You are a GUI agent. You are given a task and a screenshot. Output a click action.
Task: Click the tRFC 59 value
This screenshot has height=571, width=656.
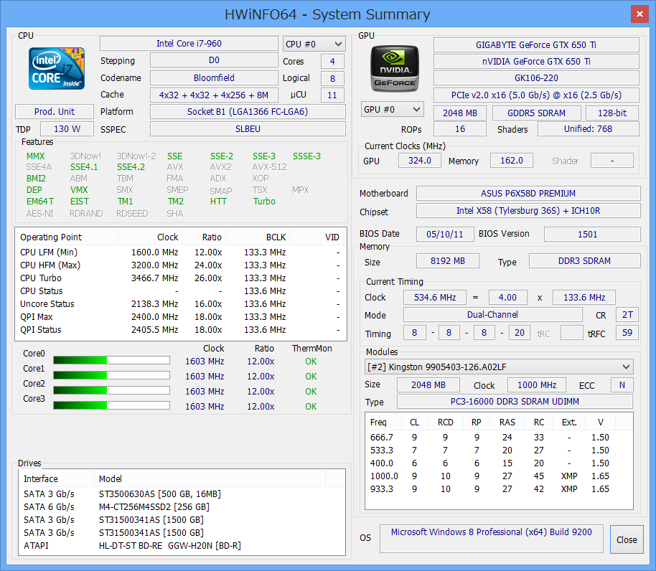[x=627, y=333]
